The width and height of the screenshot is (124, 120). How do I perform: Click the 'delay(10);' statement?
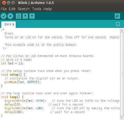pyautogui.click(x=13, y=104)
